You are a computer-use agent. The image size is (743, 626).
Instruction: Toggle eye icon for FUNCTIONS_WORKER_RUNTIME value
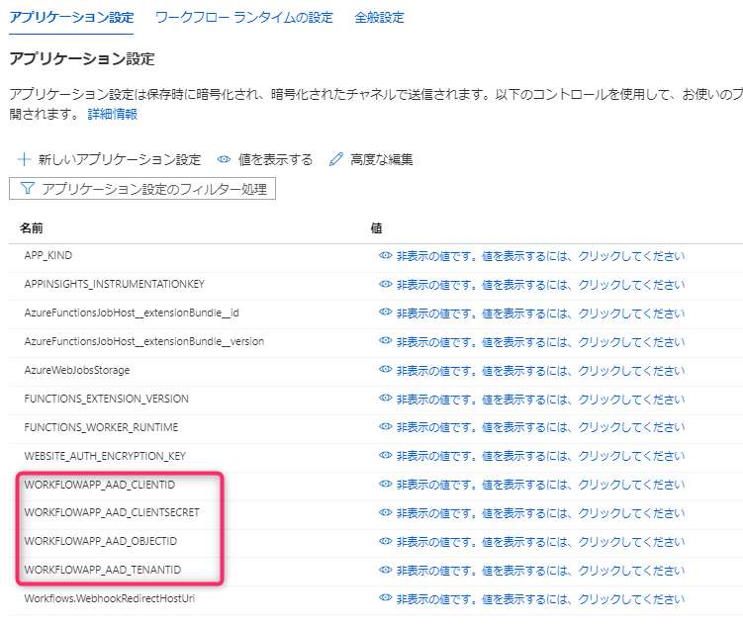click(x=385, y=426)
